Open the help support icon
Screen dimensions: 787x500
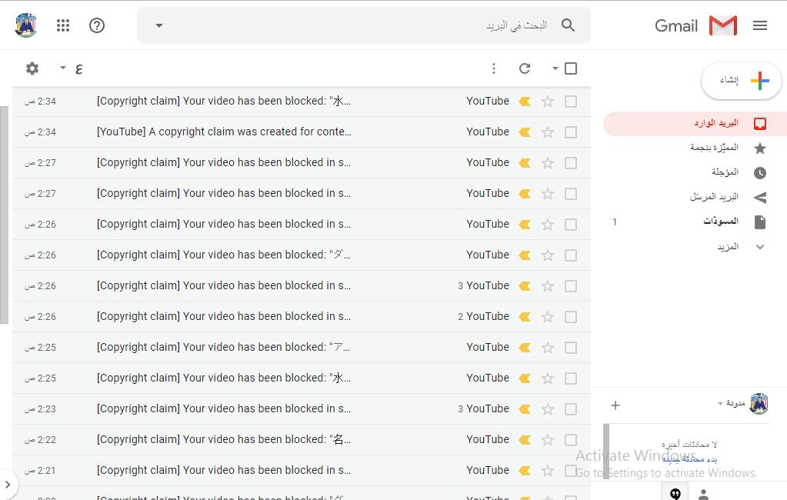97,25
